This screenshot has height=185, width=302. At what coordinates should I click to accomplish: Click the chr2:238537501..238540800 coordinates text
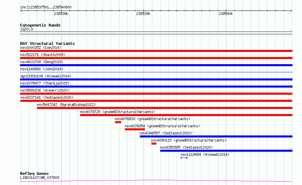[46, 7]
